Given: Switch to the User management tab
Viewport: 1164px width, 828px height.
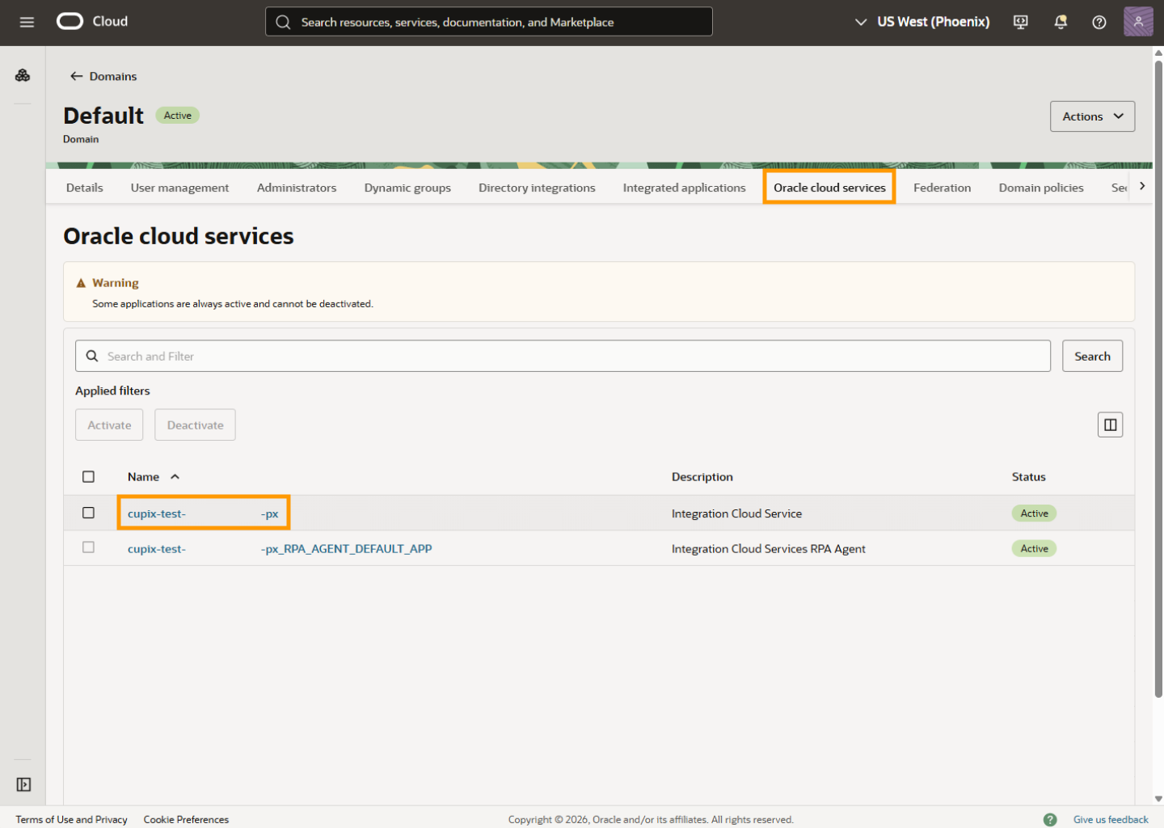Looking at the screenshot, I should [179, 188].
